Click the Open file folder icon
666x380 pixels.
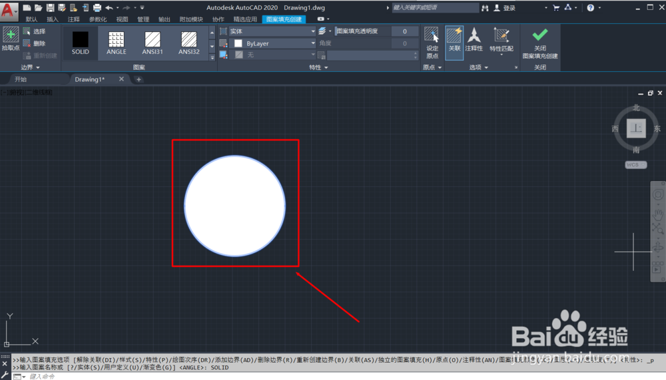coord(38,7)
